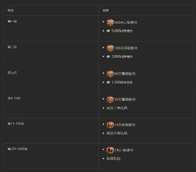This screenshot has height=172, width=196.
Task: Click the 第11-100名 rank cell
Action: pos(51,131)
